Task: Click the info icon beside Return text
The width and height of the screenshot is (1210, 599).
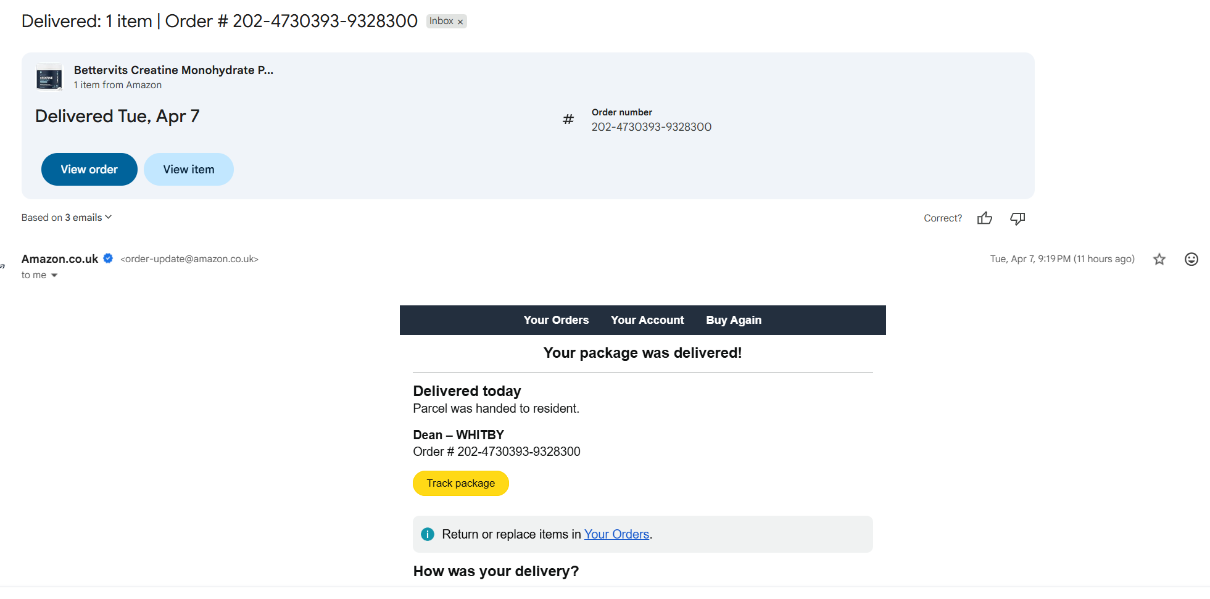Action: tap(428, 534)
